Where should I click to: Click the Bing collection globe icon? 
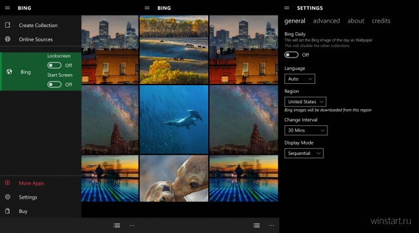click(x=9, y=72)
